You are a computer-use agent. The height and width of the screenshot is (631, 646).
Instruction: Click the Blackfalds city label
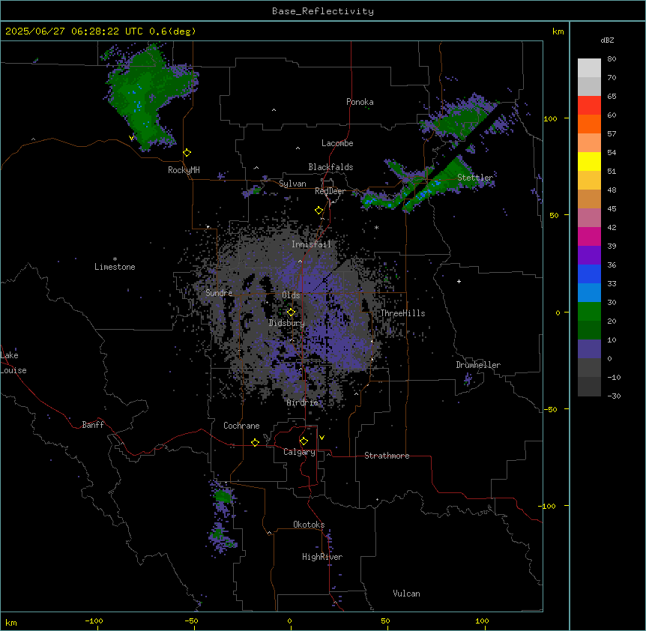click(x=330, y=167)
